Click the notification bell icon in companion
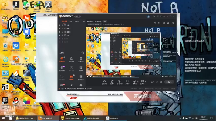Viewport: 216px width, 121px height. (168, 23)
